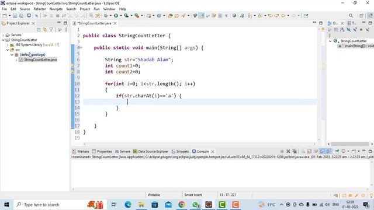Click Previous Annotation arrow icon
The image size is (374, 210).
click(x=259, y=16)
